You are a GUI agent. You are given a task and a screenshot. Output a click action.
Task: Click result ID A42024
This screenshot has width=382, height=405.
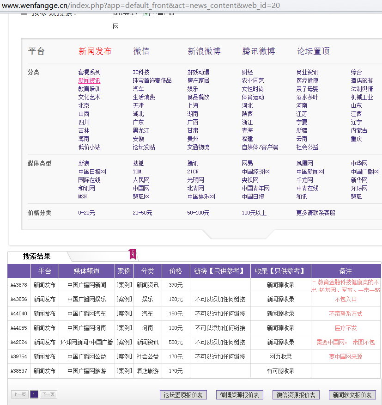(18, 342)
